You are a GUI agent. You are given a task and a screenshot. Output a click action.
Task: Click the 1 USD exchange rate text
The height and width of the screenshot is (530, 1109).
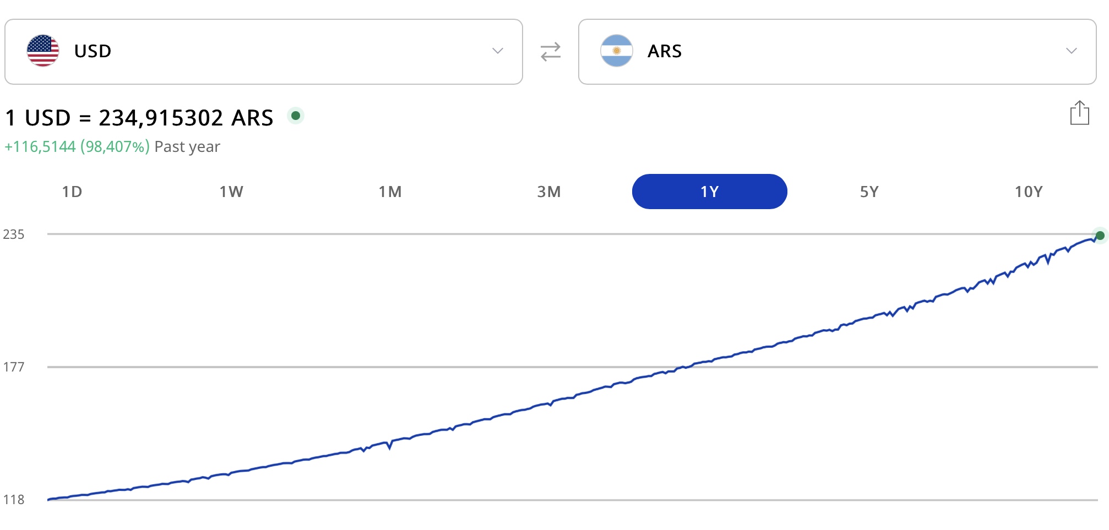tap(139, 118)
